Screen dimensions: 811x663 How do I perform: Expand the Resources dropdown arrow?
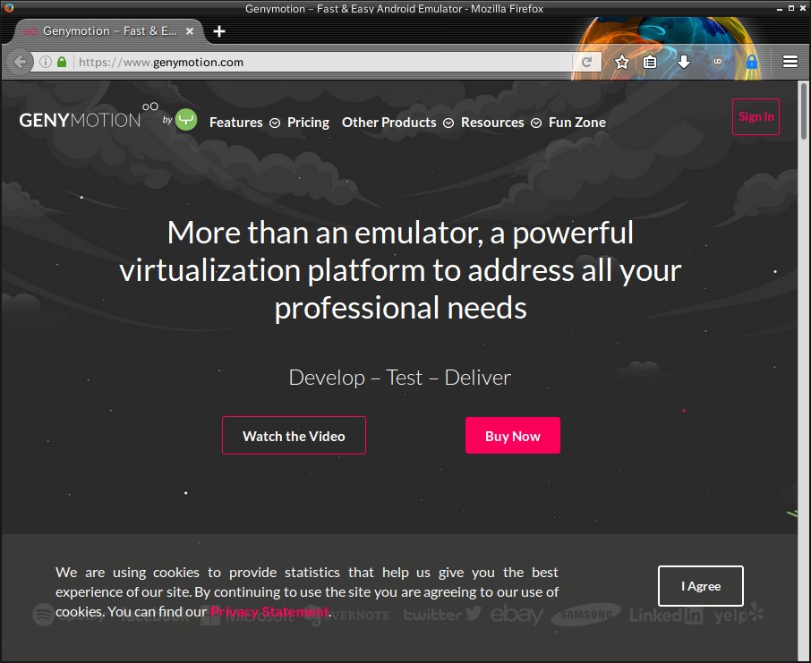point(536,123)
